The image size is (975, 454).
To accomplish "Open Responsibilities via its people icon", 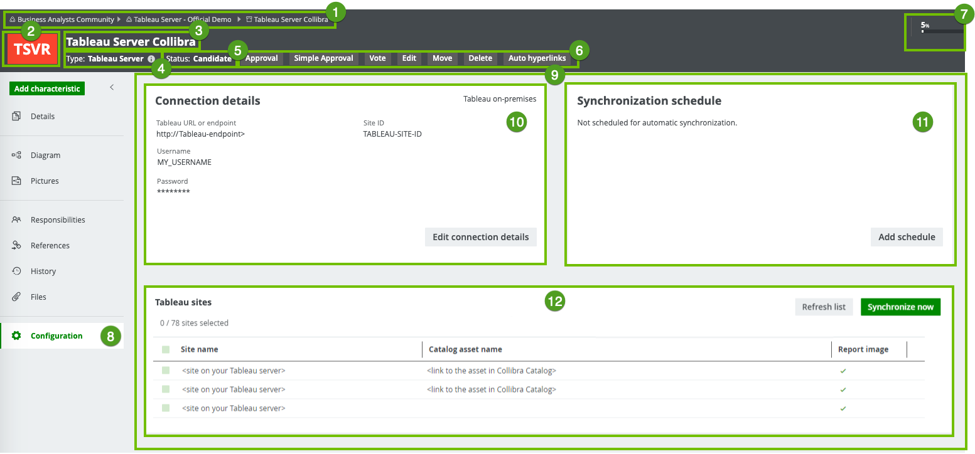I will click(x=16, y=219).
